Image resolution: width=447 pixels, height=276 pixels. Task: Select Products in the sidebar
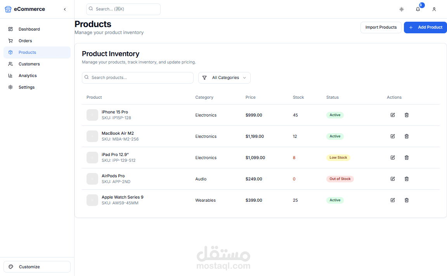pos(37,52)
